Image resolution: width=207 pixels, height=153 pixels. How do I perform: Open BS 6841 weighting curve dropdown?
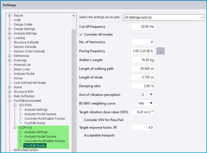pos(146,103)
